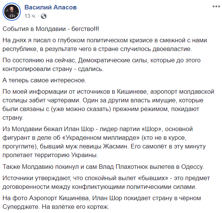Image resolution: width=222 pixels, height=213 pixels.
Task: Click the word Жасмин in the post
Action: tap(115, 147)
